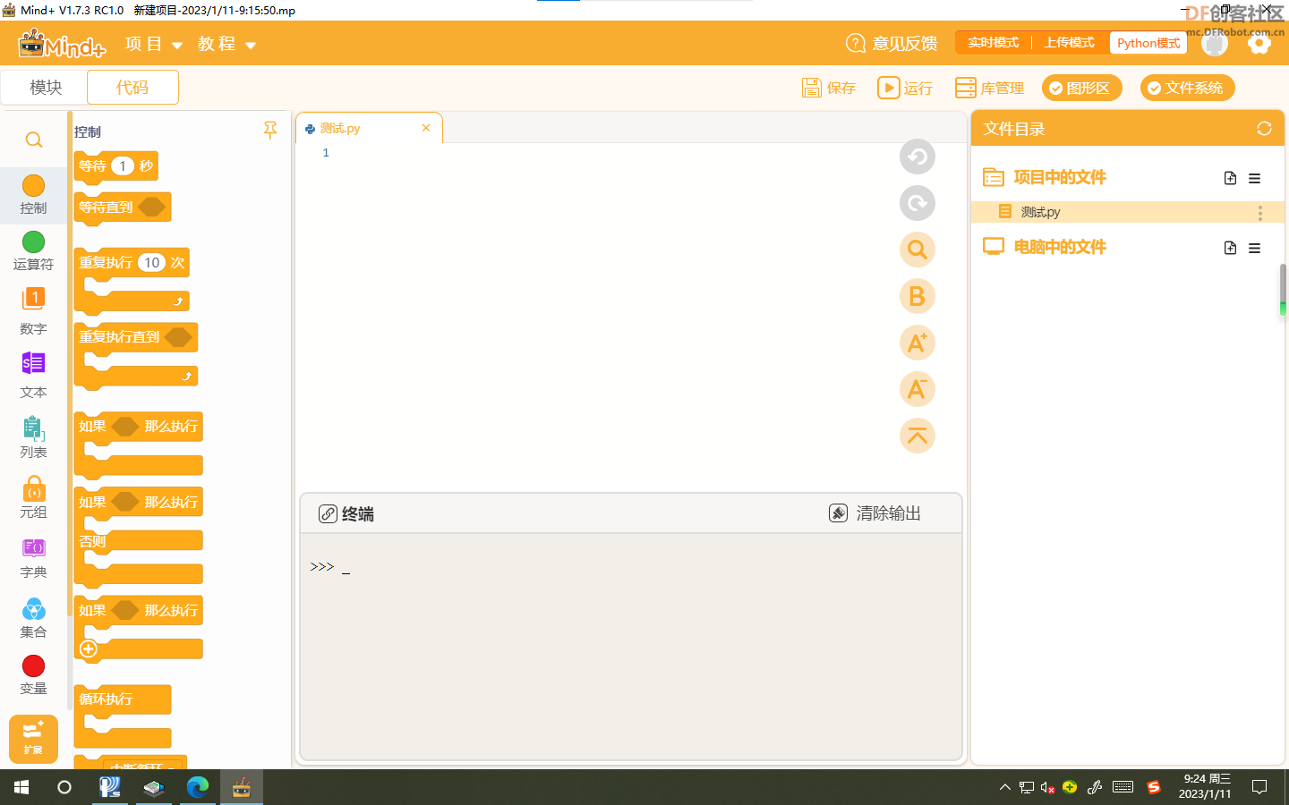Open hamburger menu for 电脑中的文件
Image resolution: width=1289 pixels, height=805 pixels.
click(1255, 248)
